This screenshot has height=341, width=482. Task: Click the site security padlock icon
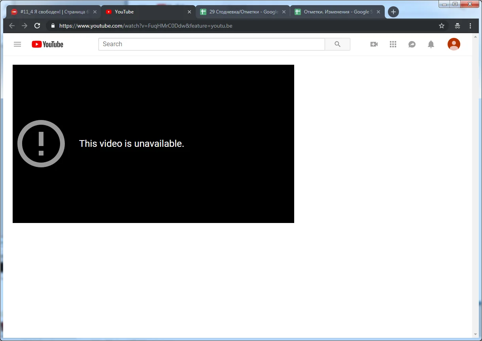coord(53,26)
